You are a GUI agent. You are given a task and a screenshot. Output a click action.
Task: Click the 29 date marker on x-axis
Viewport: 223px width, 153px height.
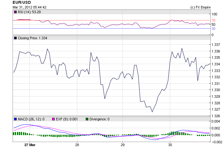pos(123,145)
